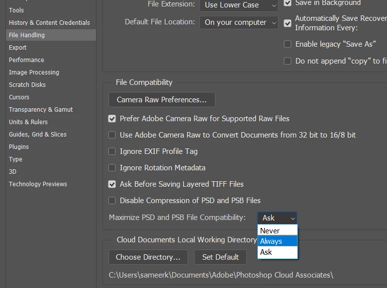Screen dimensions: 387x288
Task: Enable Do not append "copy" checkbox
Action: 288,61
